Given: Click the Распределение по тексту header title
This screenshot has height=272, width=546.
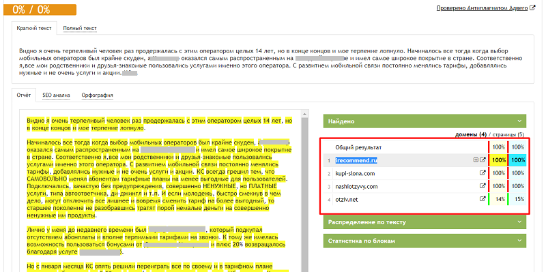Looking at the screenshot, I should coord(367,222).
